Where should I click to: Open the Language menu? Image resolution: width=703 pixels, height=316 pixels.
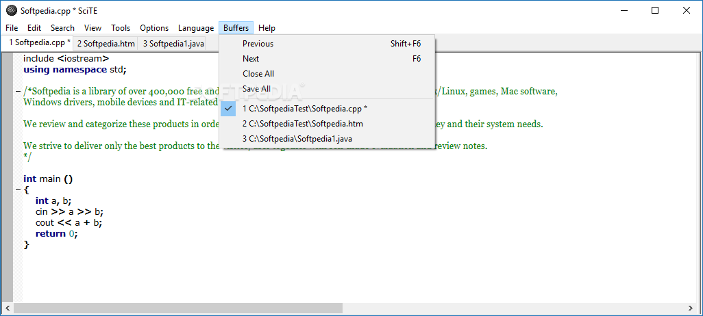[x=196, y=28]
